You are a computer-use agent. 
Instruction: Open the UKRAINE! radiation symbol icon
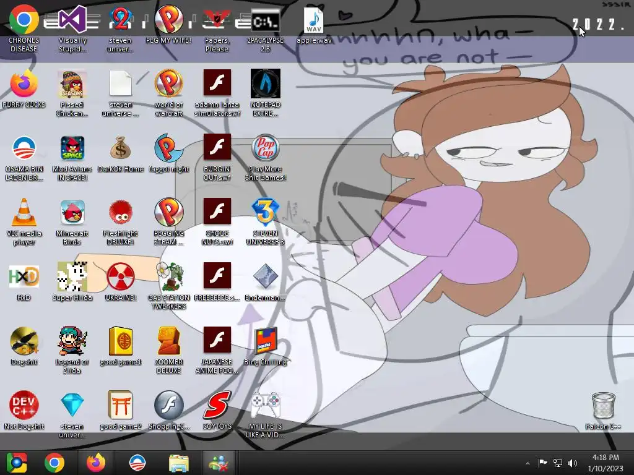[121, 282]
